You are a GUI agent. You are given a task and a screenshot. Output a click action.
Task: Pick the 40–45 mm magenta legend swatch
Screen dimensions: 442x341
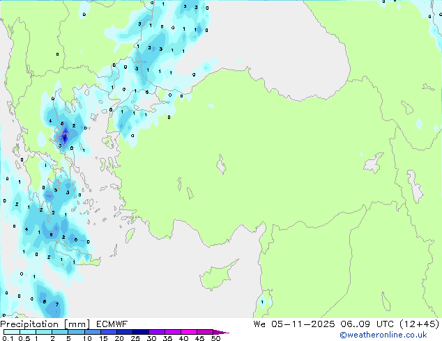(189, 332)
